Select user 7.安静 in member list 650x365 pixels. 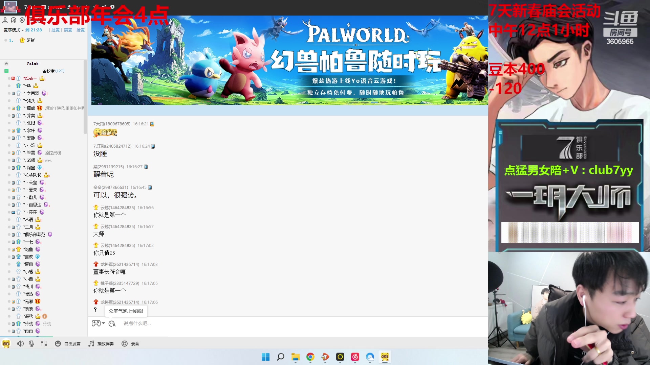29,138
